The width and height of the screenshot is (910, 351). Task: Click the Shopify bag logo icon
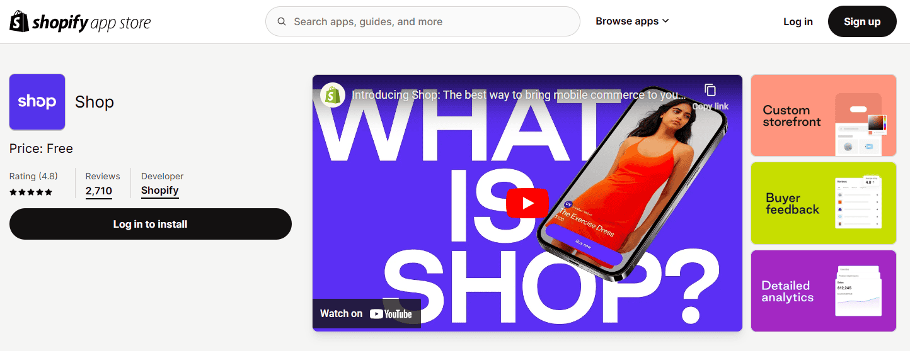click(19, 21)
